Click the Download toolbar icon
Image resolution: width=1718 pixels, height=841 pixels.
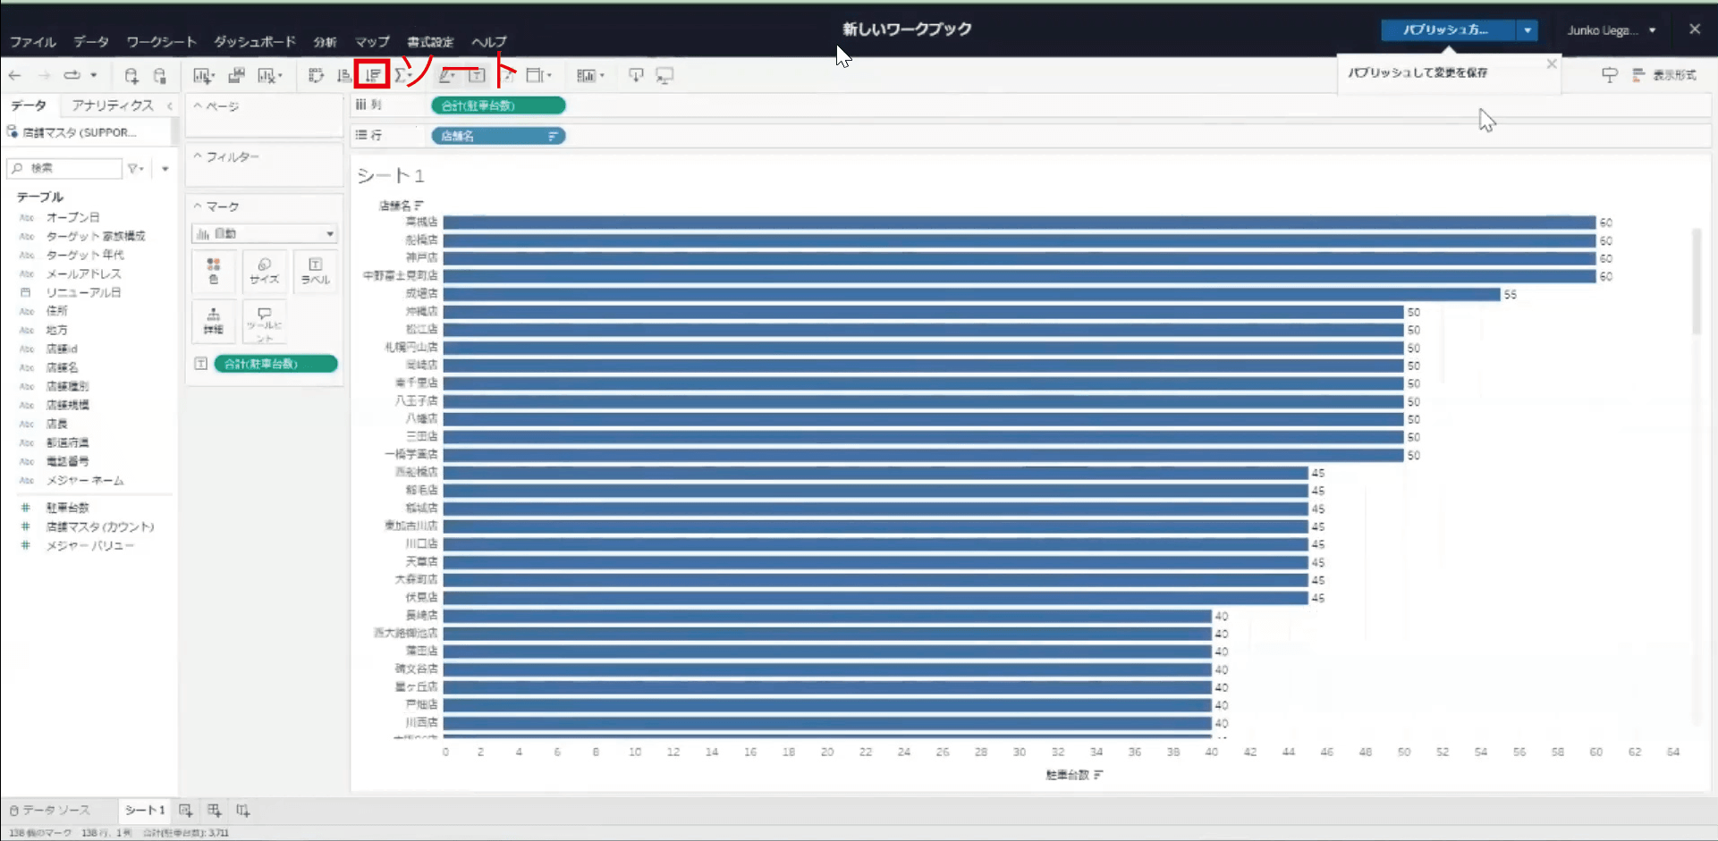(x=636, y=76)
